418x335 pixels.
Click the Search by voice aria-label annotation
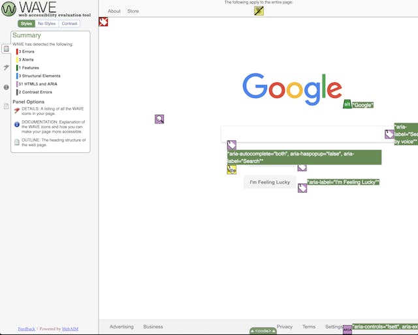pos(406,134)
